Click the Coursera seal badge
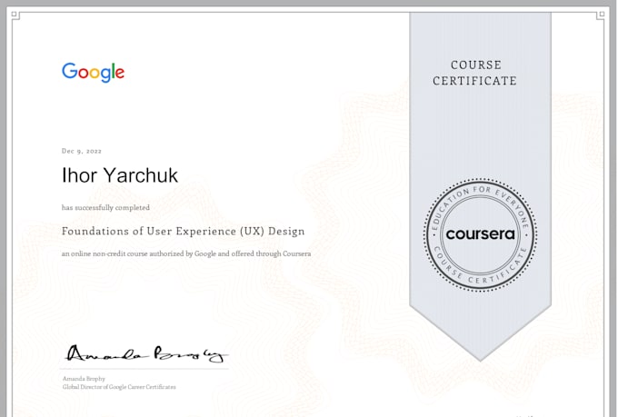Screen dimensions: 618x417 click(x=480, y=235)
